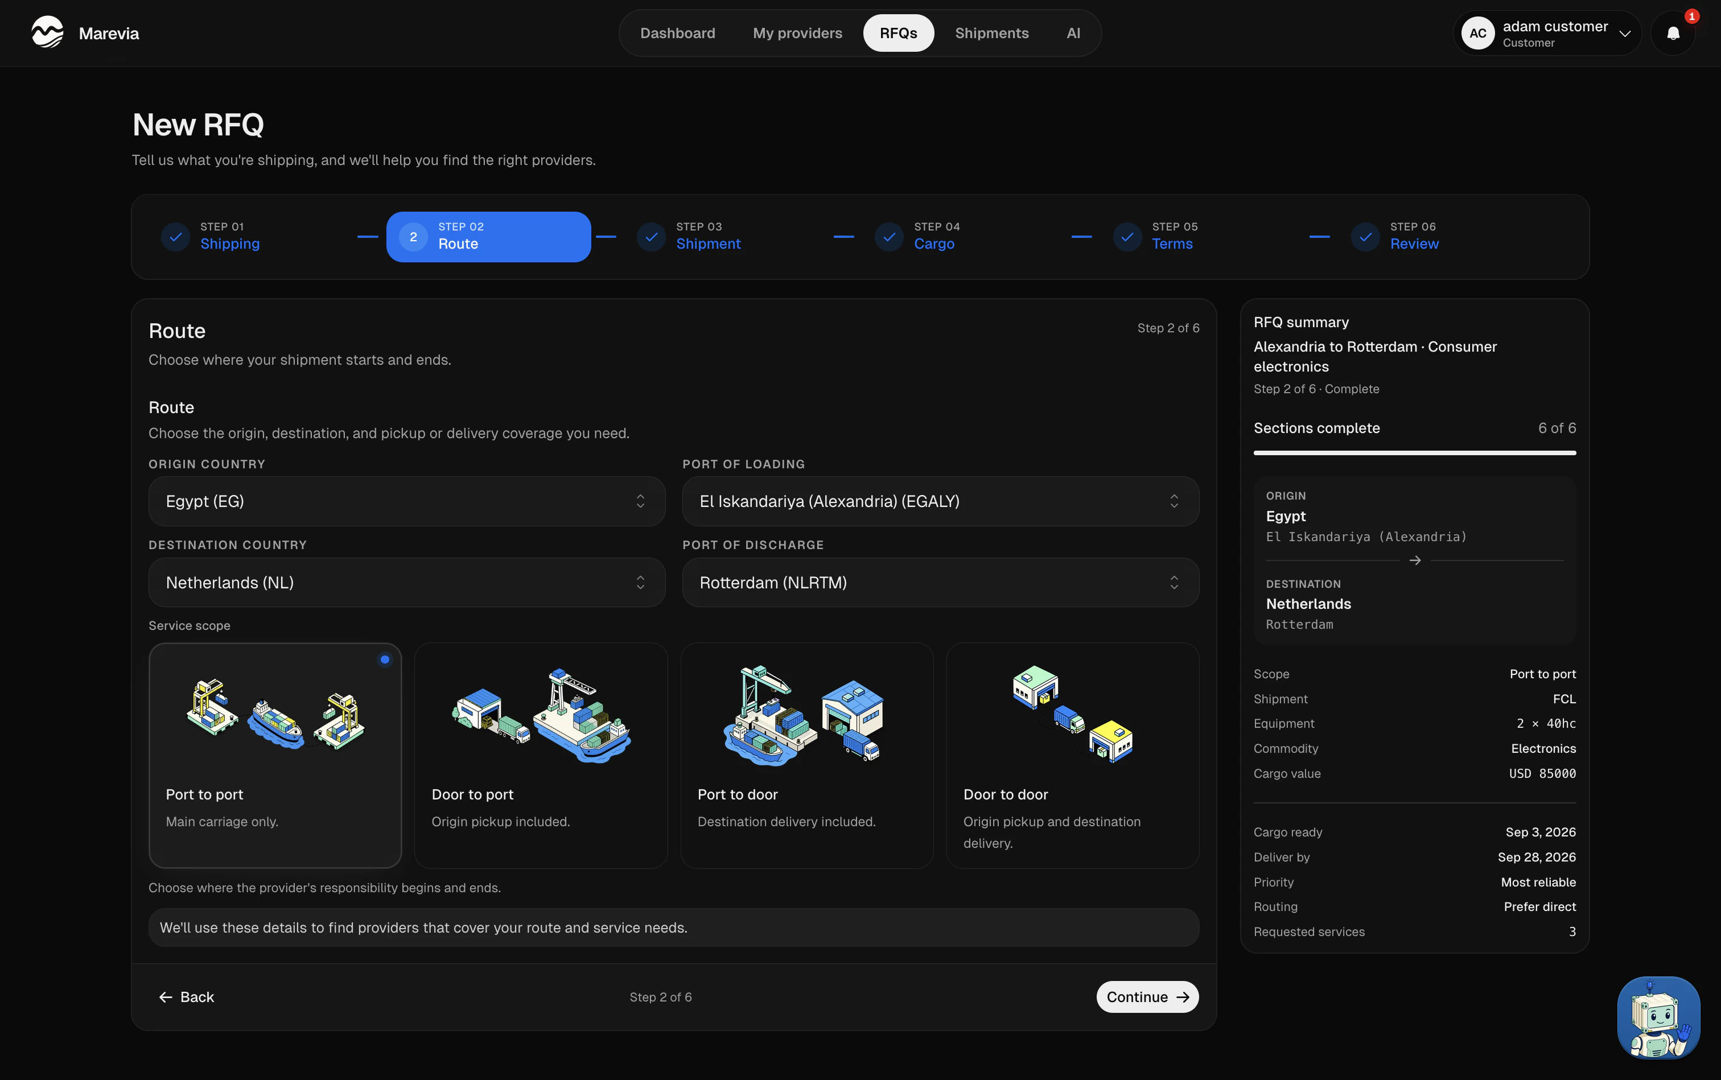Click the Step 06 Review checkmark icon
Screen dimensions: 1721x1080
click(x=1365, y=237)
